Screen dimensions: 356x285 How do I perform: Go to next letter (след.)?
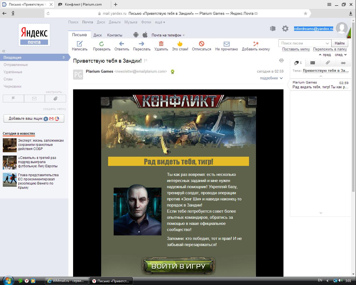tap(341, 55)
